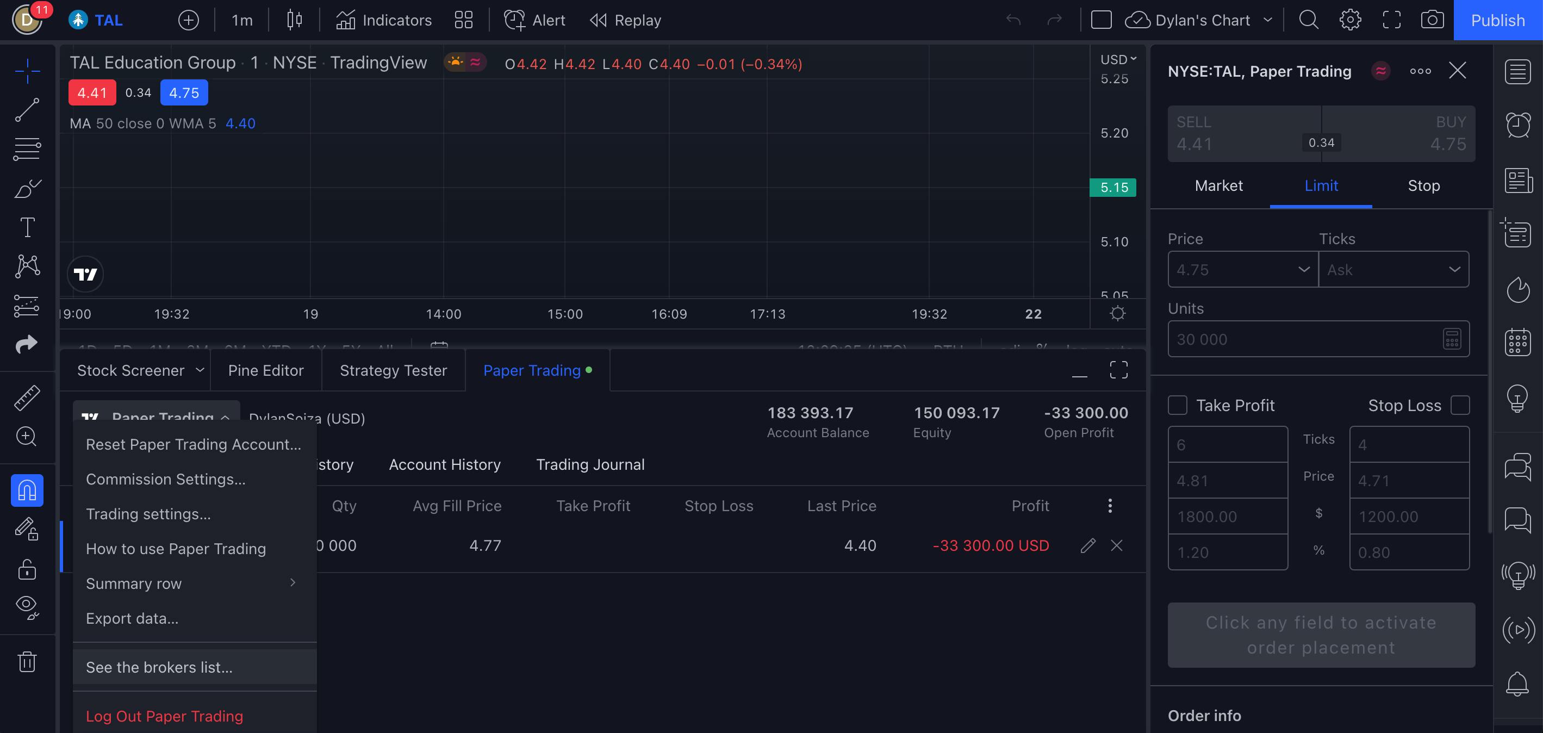Switch to the Strategy Tester tab
1543x733 pixels.
tap(394, 370)
